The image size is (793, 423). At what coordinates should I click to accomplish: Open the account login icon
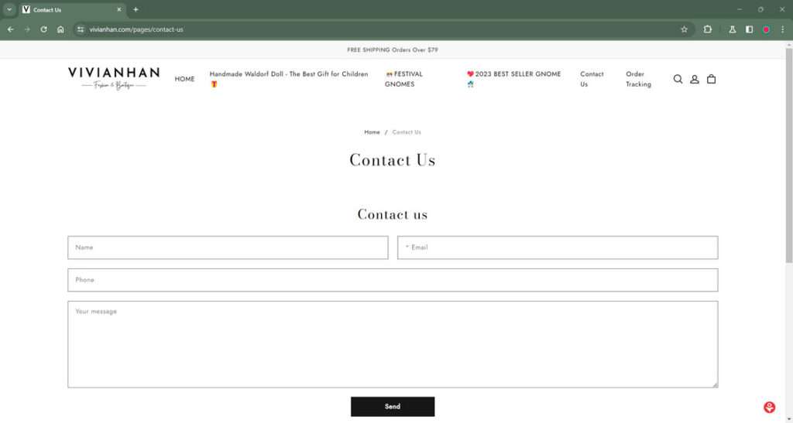(695, 79)
